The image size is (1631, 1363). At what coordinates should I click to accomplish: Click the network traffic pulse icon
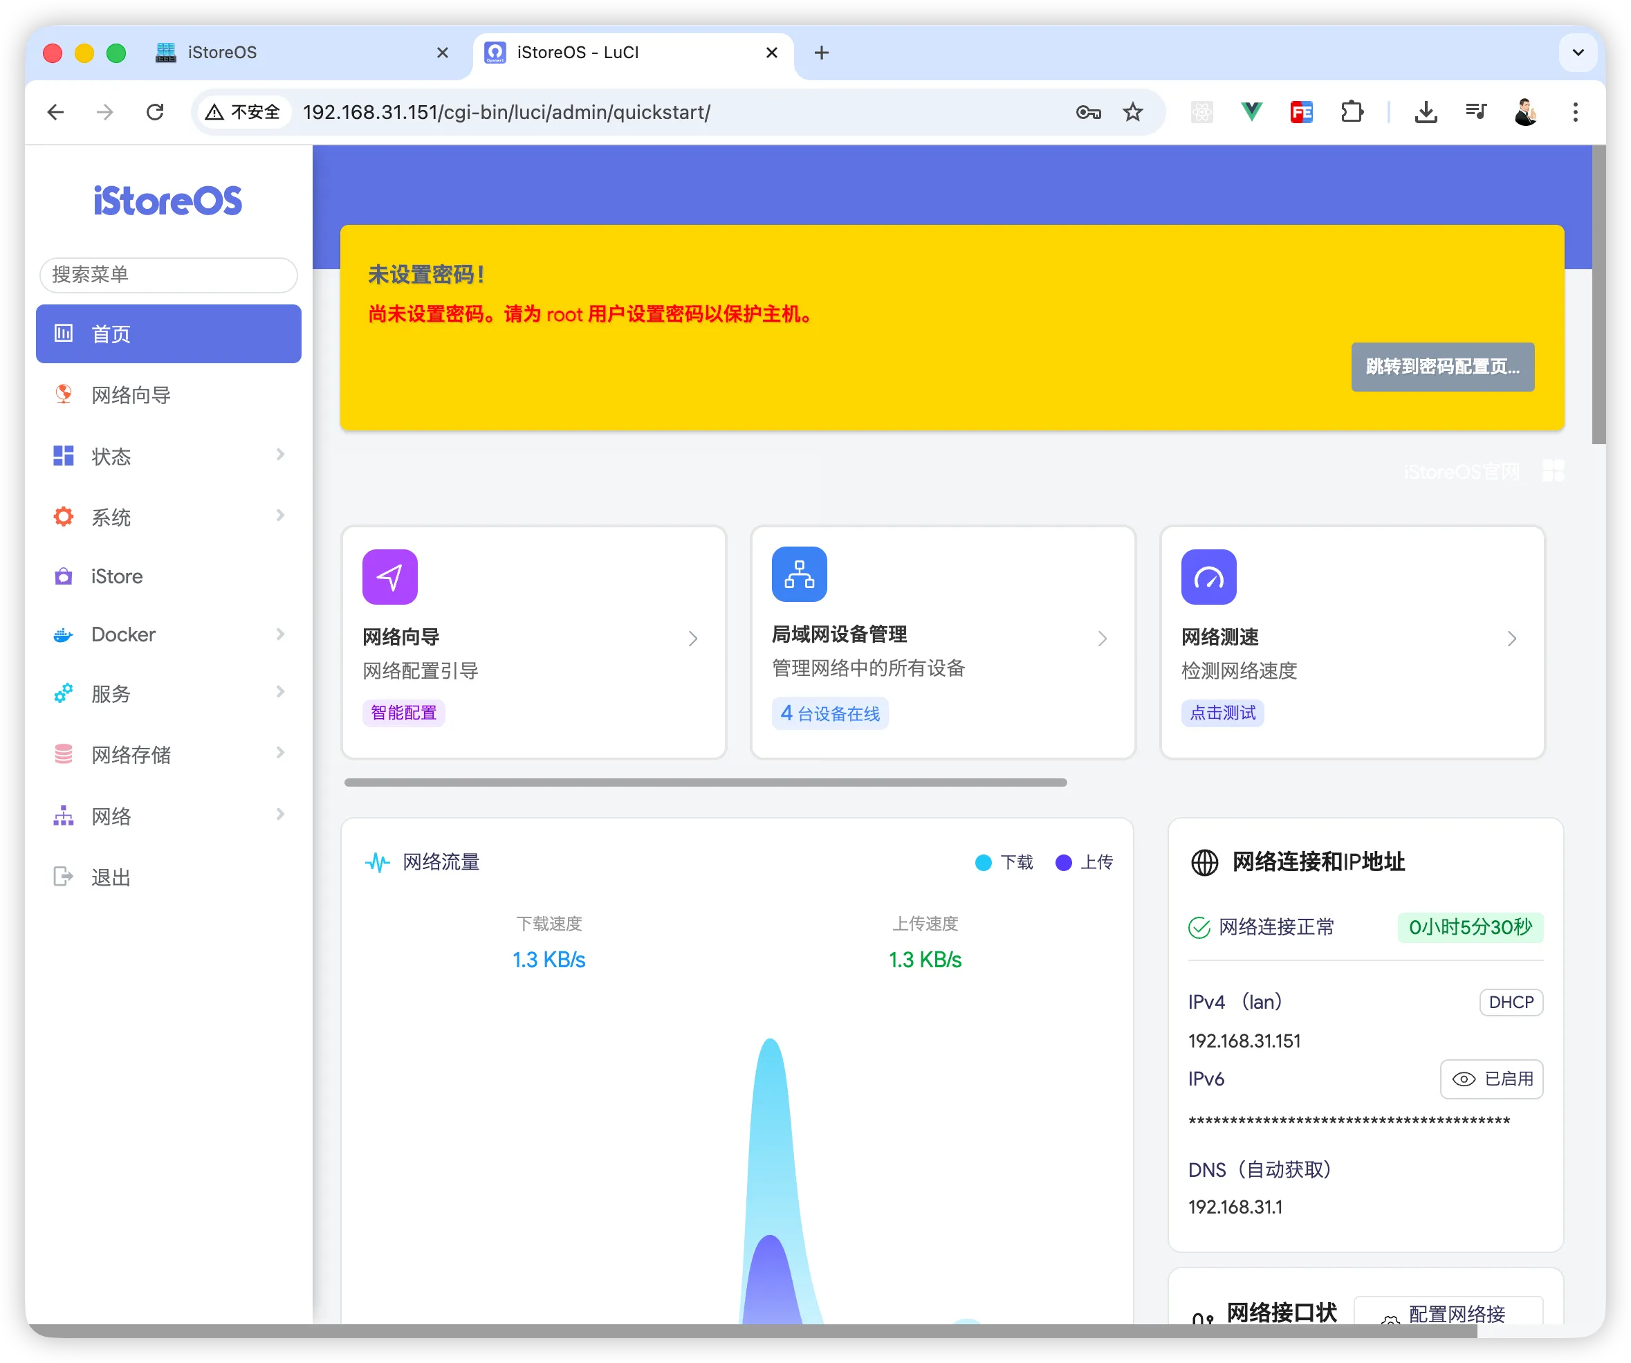(x=378, y=862)
